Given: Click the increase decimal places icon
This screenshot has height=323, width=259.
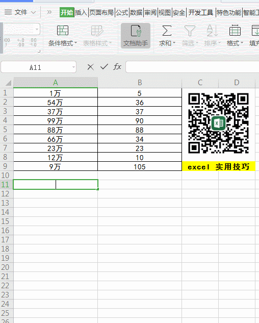Looking at the screenshot, I should 20,42.
